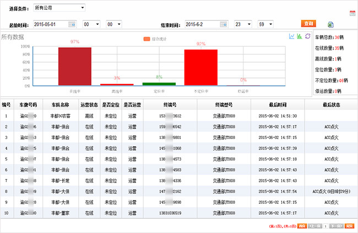The height and width of the screenshot is (233, 358).
Task: Click the 在线率 axis label
Action: tap(75, 91)
